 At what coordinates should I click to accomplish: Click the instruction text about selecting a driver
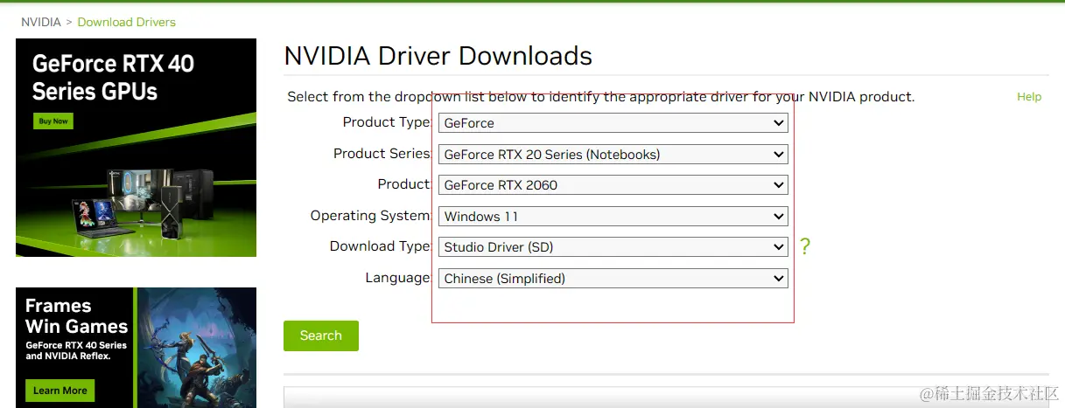tap(600, 97)
